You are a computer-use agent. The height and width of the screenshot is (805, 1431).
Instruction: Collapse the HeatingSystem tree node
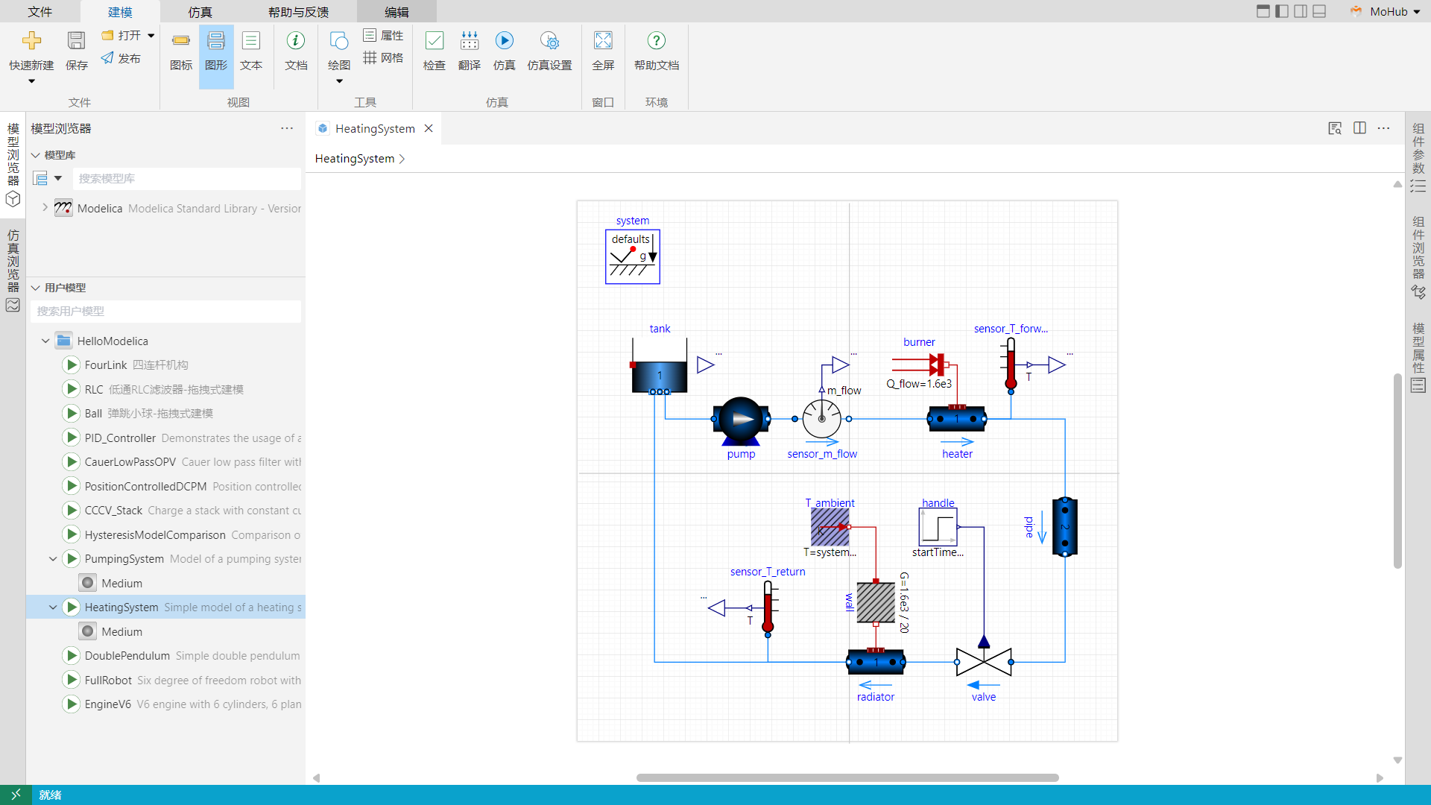(x=53, y=607)
